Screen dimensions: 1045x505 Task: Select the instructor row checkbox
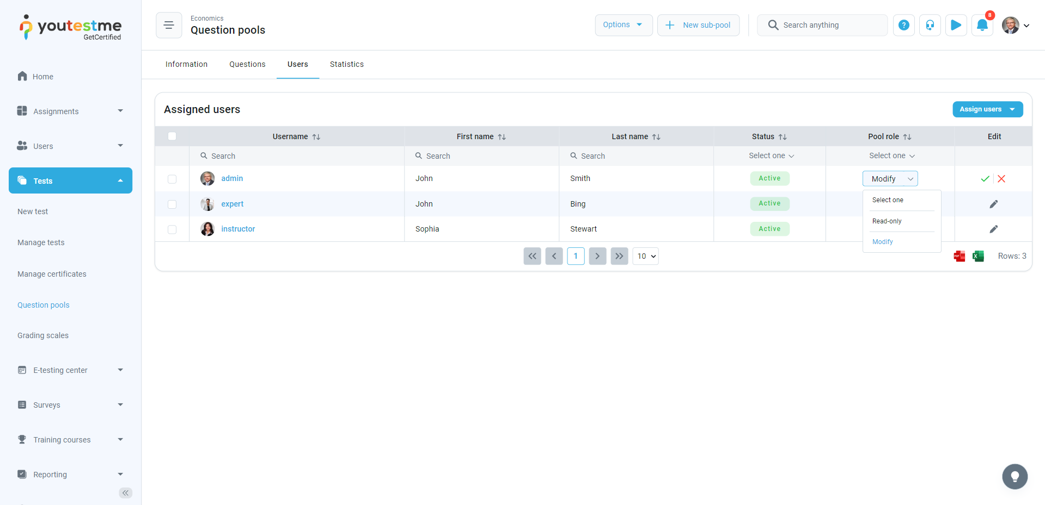point(172,229)
